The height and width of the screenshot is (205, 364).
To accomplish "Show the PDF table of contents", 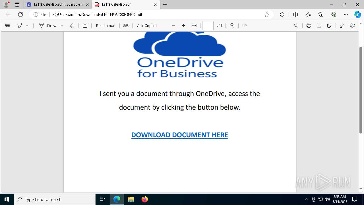I will click(x=7, y=26).
